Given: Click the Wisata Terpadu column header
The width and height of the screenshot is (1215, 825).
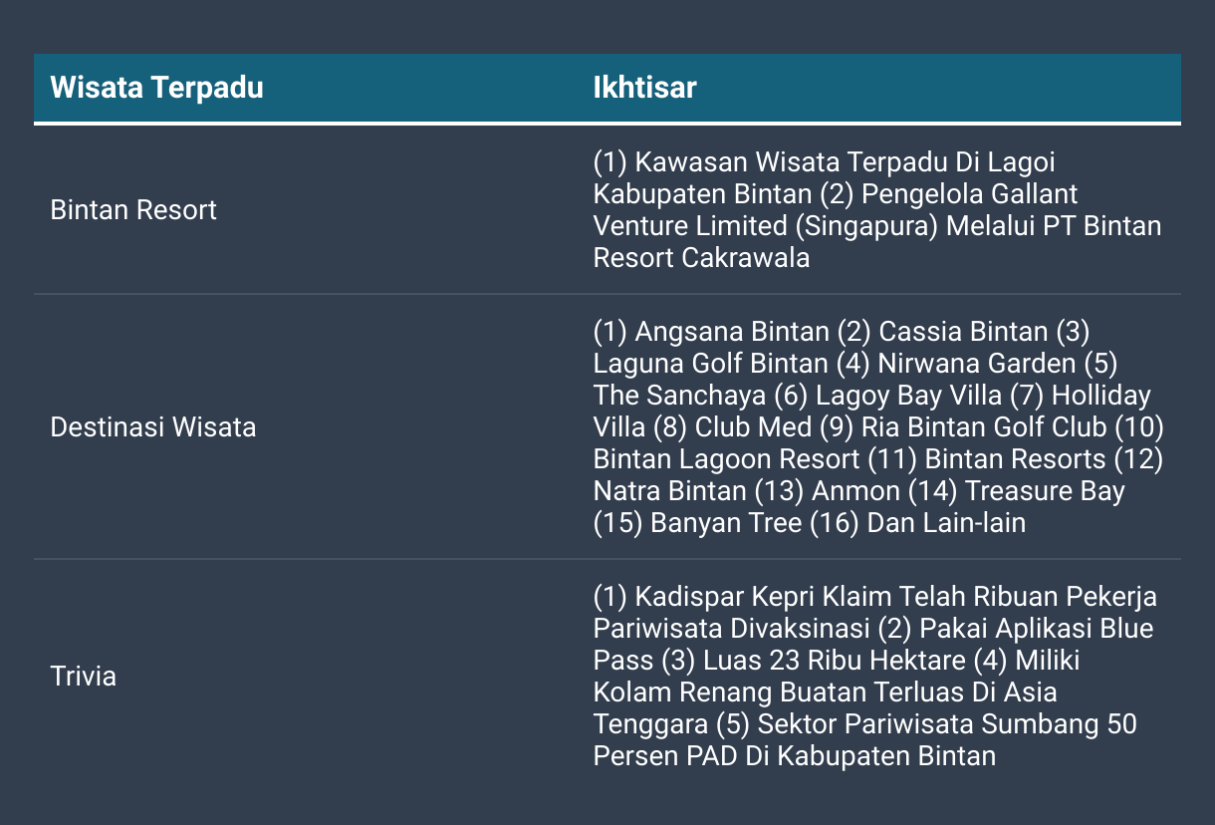Looking at the screenshot, I should [156, 88].
